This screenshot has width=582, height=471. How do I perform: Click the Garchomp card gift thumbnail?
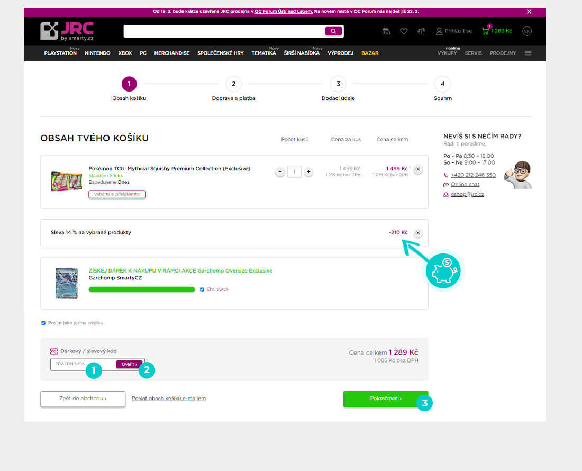pyautogui.click(x=67, y=283)
